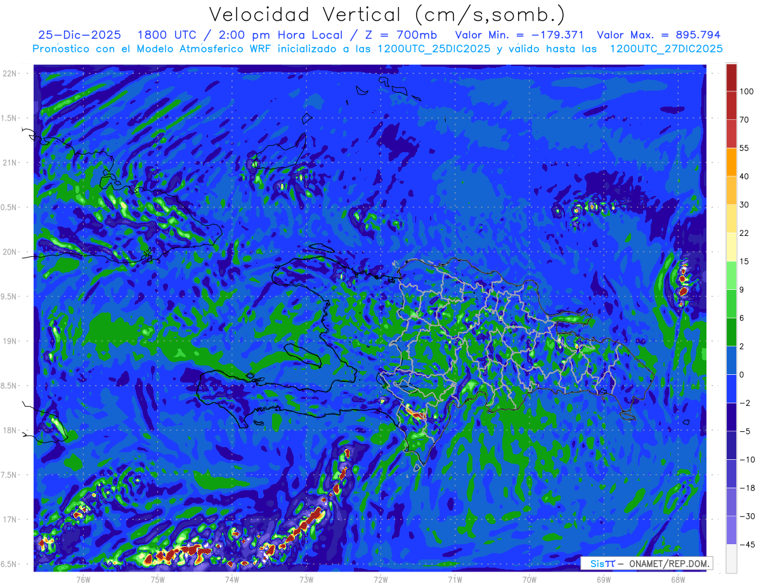
Task: Click the legend value '-18'
Action: click(746, 487)
